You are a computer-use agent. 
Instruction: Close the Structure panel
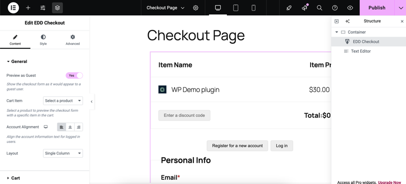pyautogui.click(x=402, y=21)
